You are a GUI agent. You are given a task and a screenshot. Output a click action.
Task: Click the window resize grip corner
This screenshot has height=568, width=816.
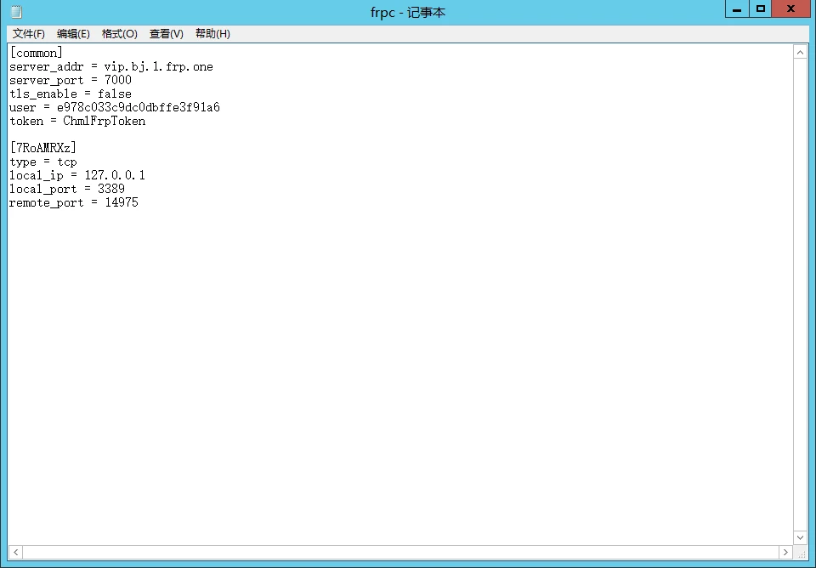(802, 553)
